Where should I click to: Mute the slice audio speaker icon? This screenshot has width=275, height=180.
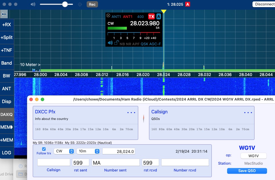(110, 43)
